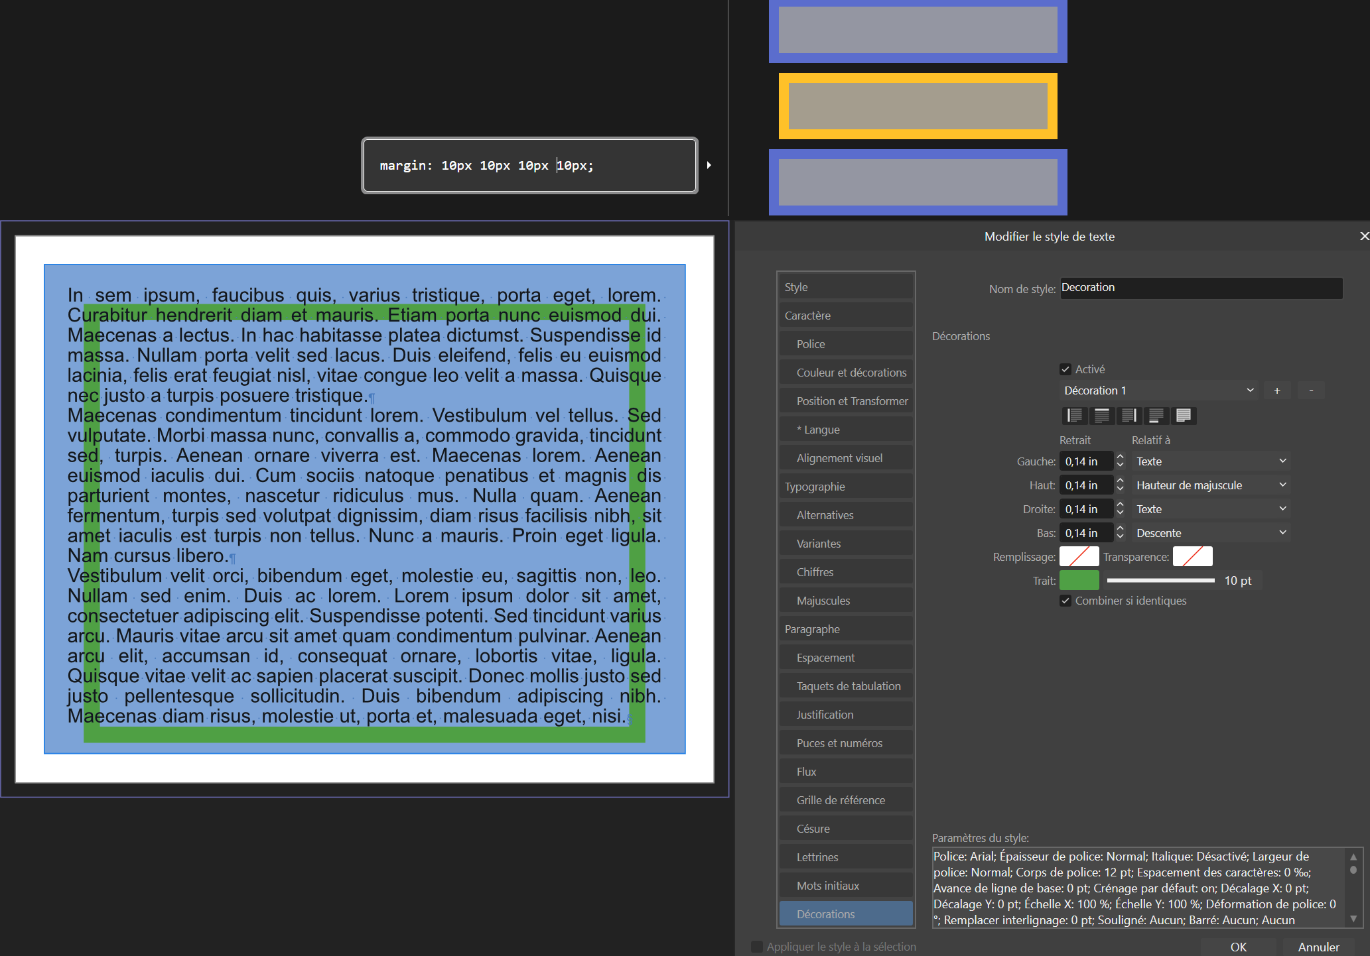Select the left border decoration icon
This screenshot has width=1370, height=956.
1075,416
